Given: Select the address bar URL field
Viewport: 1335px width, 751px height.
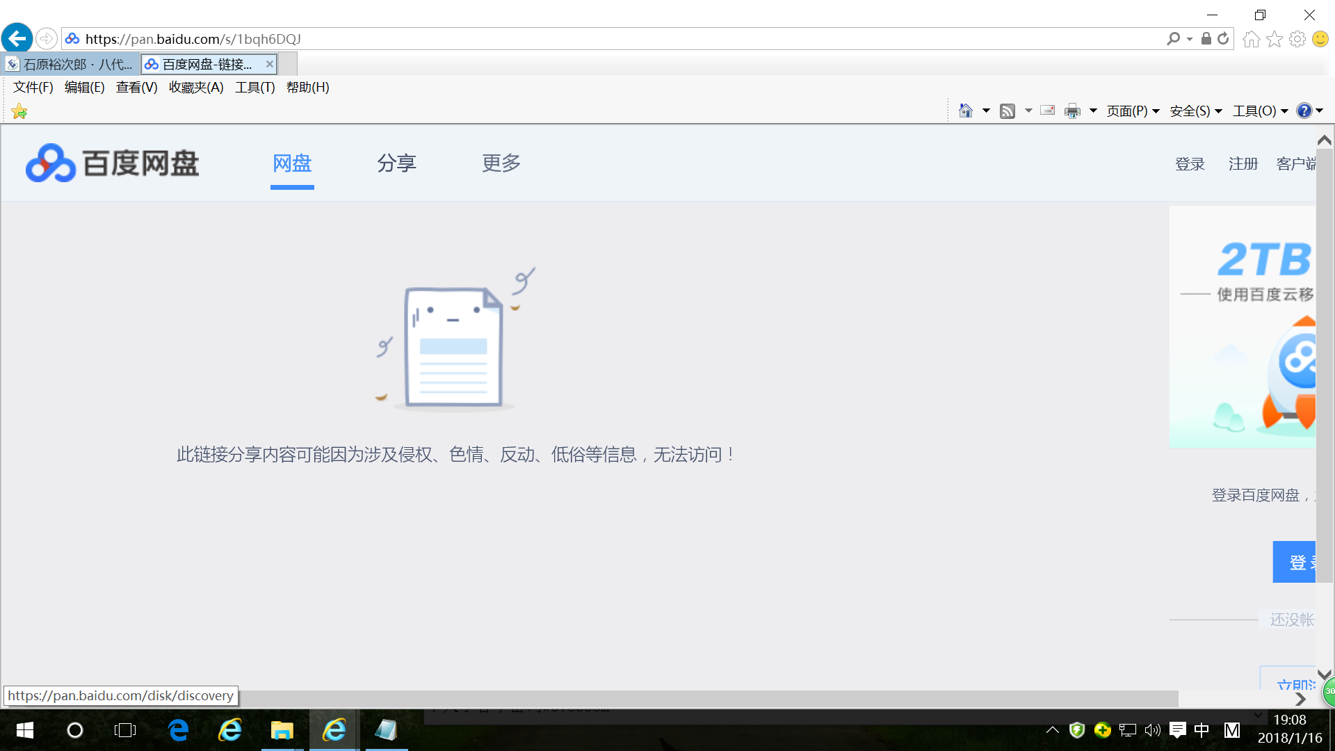Looking at the screenshot, I should [612, 39].
